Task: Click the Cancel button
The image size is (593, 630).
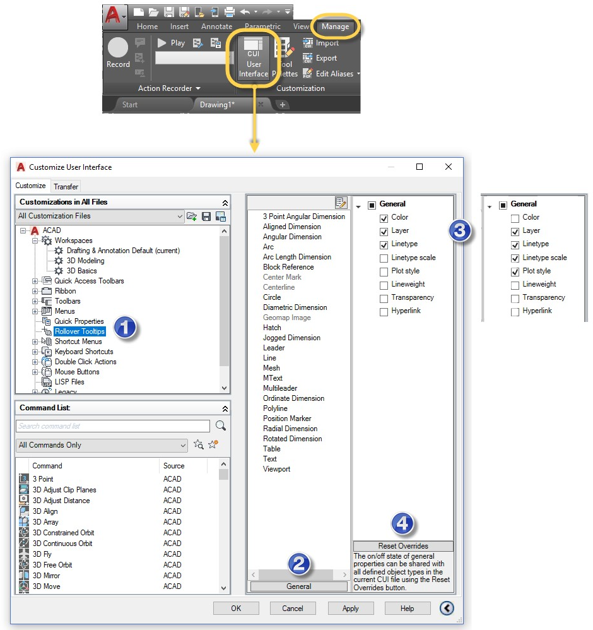Action: (x=293, y=609)
